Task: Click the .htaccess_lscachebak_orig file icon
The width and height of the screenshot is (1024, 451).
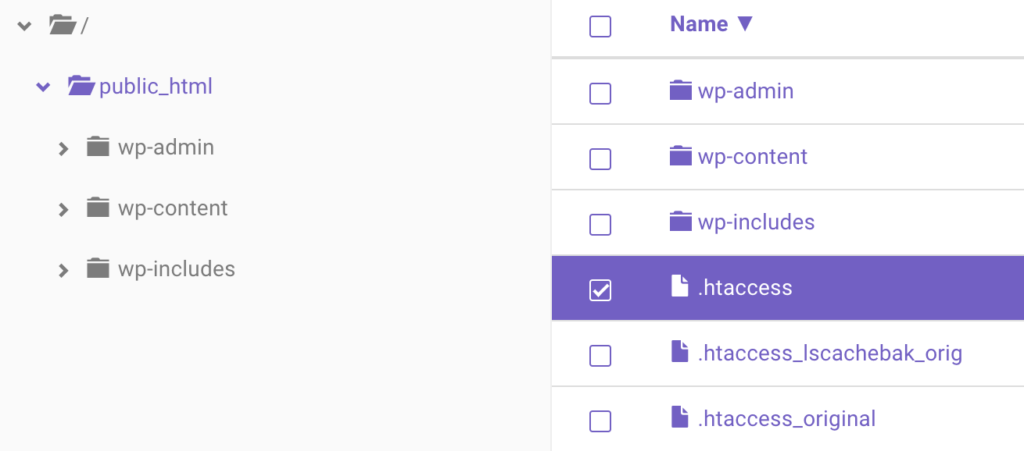Action: click(x=681, y=353)
